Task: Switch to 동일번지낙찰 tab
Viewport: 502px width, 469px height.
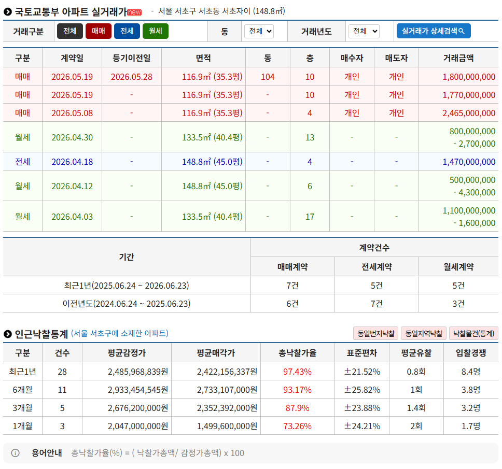Action: (376, 333)
